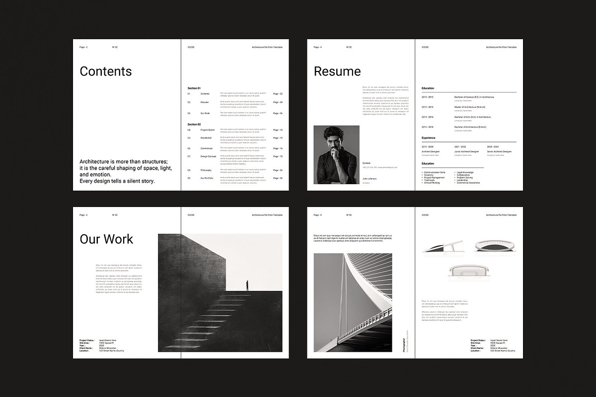596x397 pixels.
Task: Click the "Page - 2" header label
Action: pos(83,47)
